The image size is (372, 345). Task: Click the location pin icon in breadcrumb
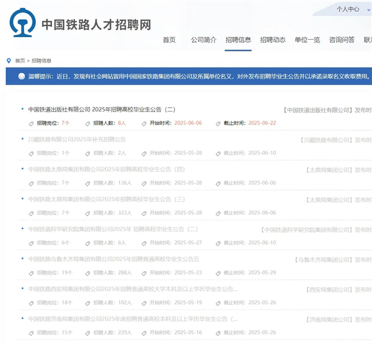[9, 61]
